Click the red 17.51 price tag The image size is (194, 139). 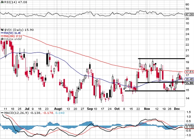tap(188, 71)
